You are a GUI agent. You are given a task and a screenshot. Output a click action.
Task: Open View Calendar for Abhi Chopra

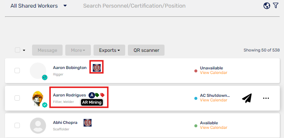(x=213, y=127)
